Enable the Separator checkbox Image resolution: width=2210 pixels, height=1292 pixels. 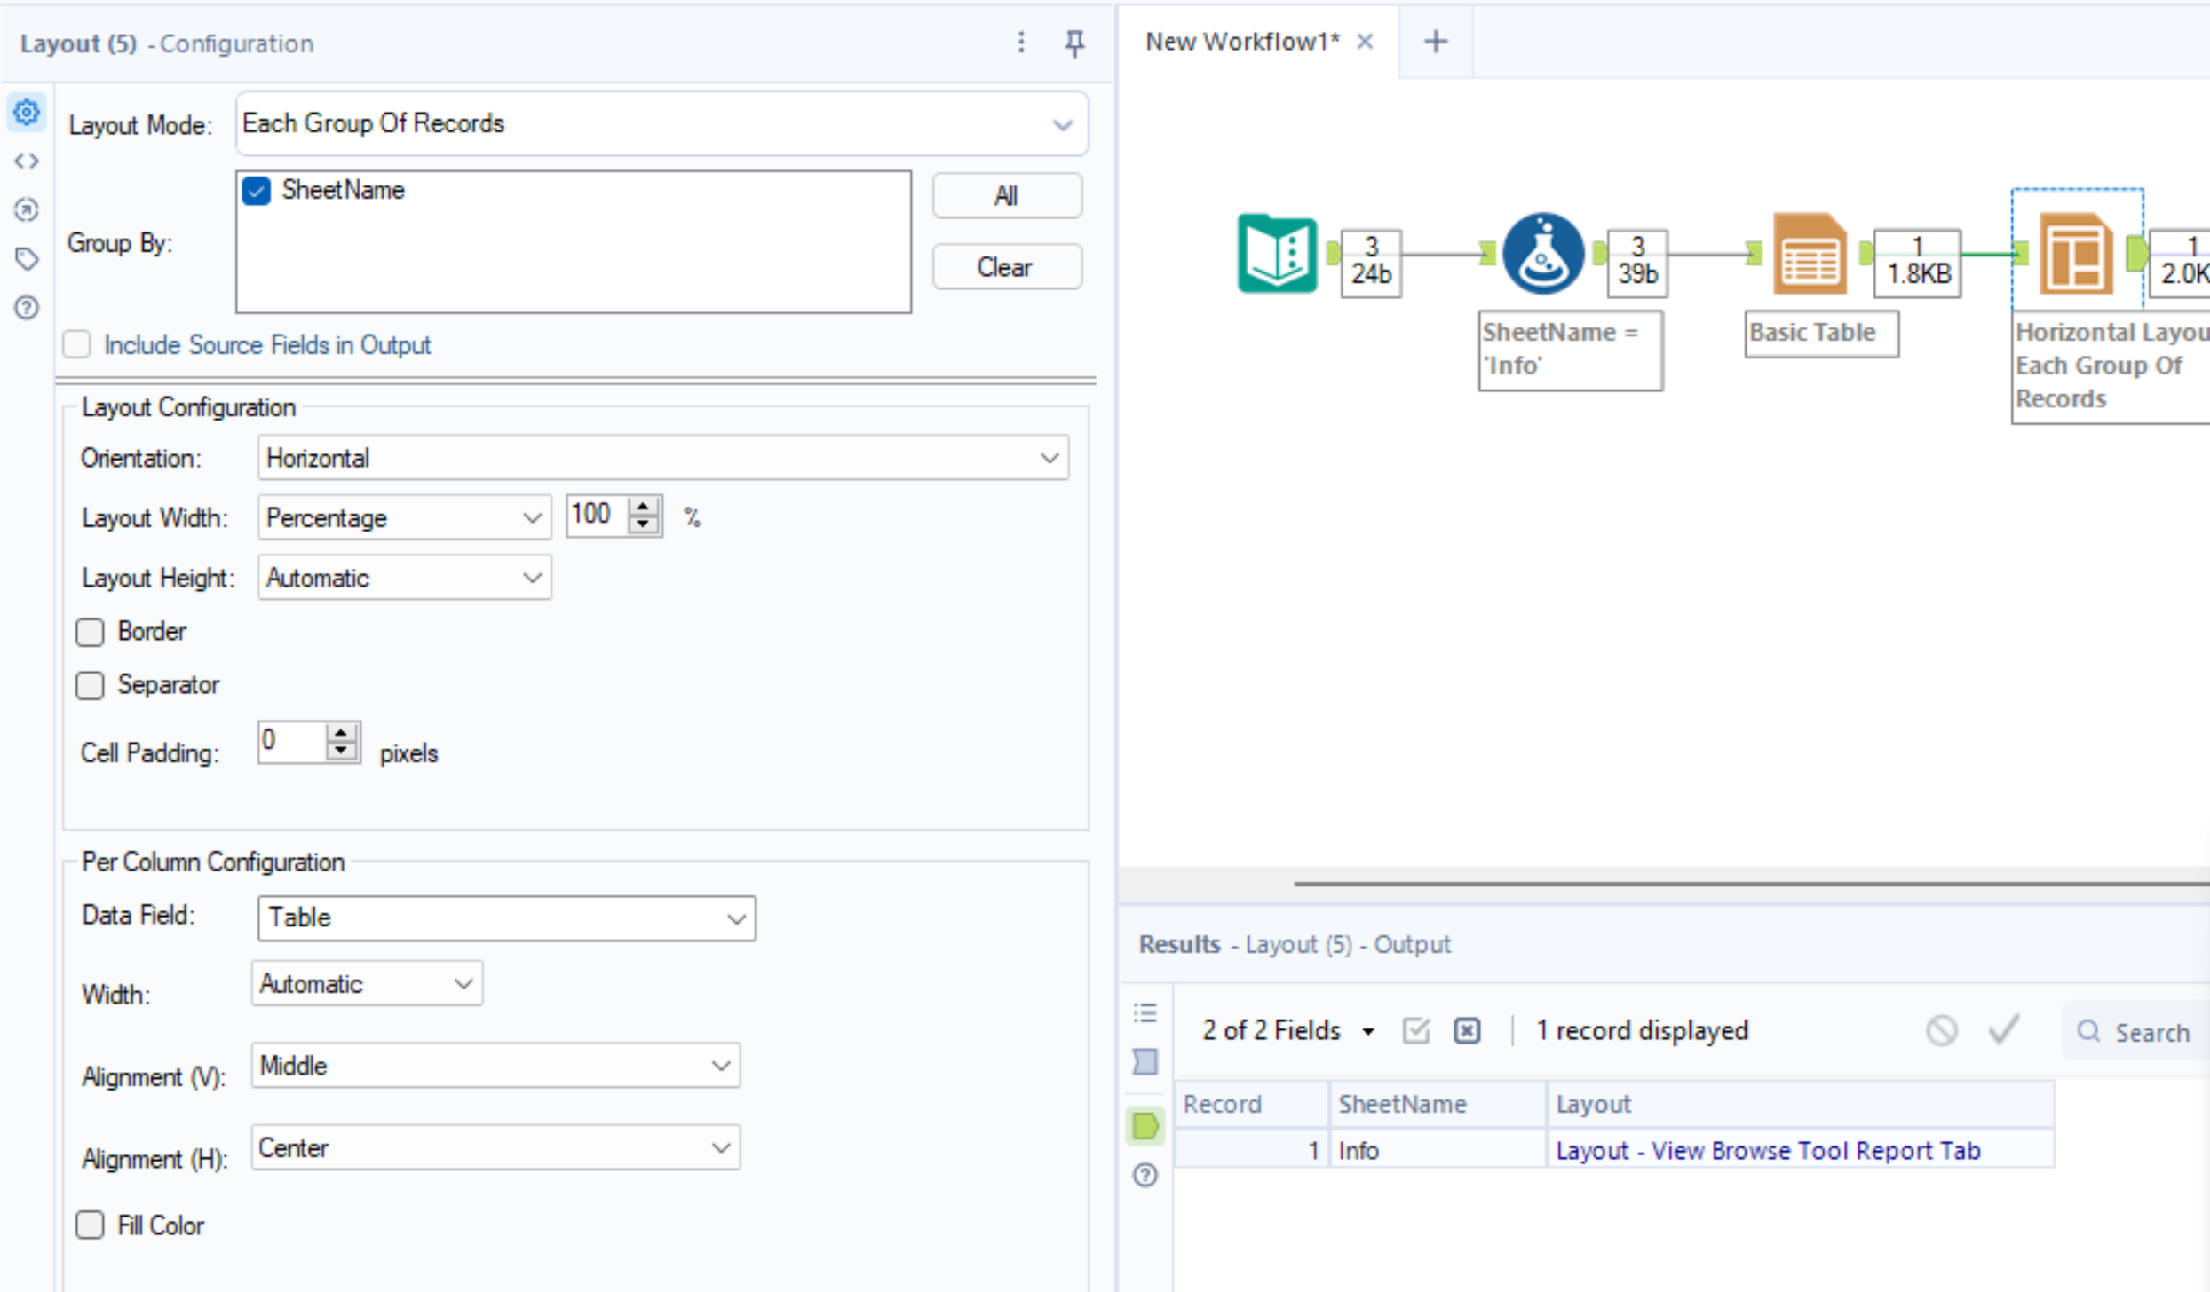point(90,685)
